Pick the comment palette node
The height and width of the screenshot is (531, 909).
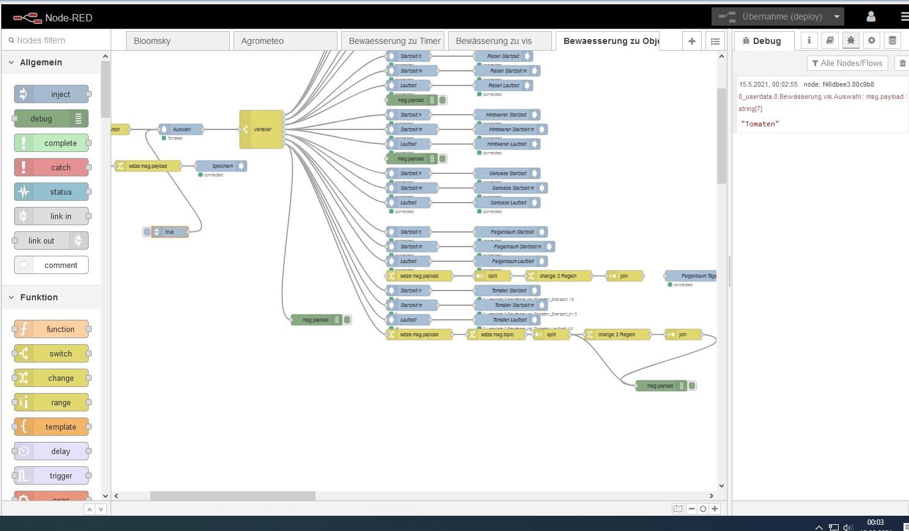tap(51, 265)
